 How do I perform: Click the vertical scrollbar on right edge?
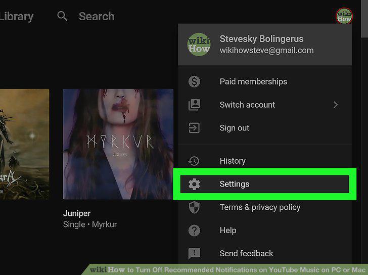[364, 19]
